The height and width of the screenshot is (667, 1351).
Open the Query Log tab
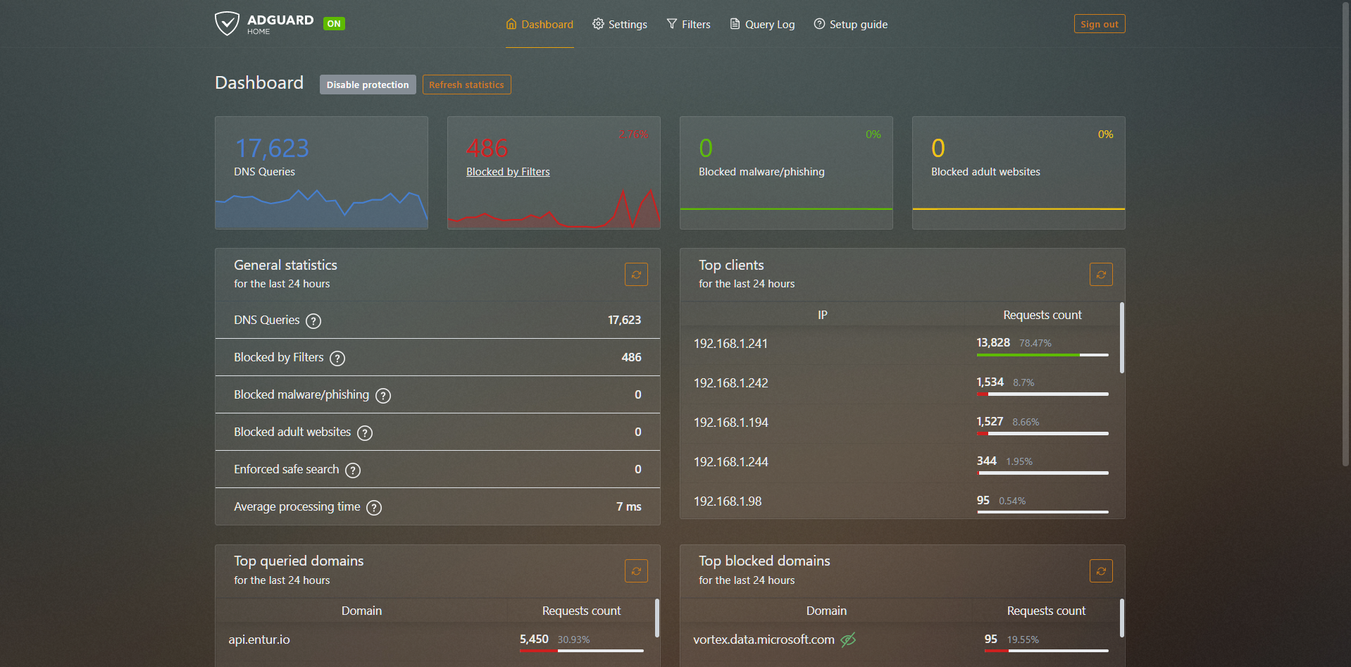pyautogui.click(x=762, y=25)
